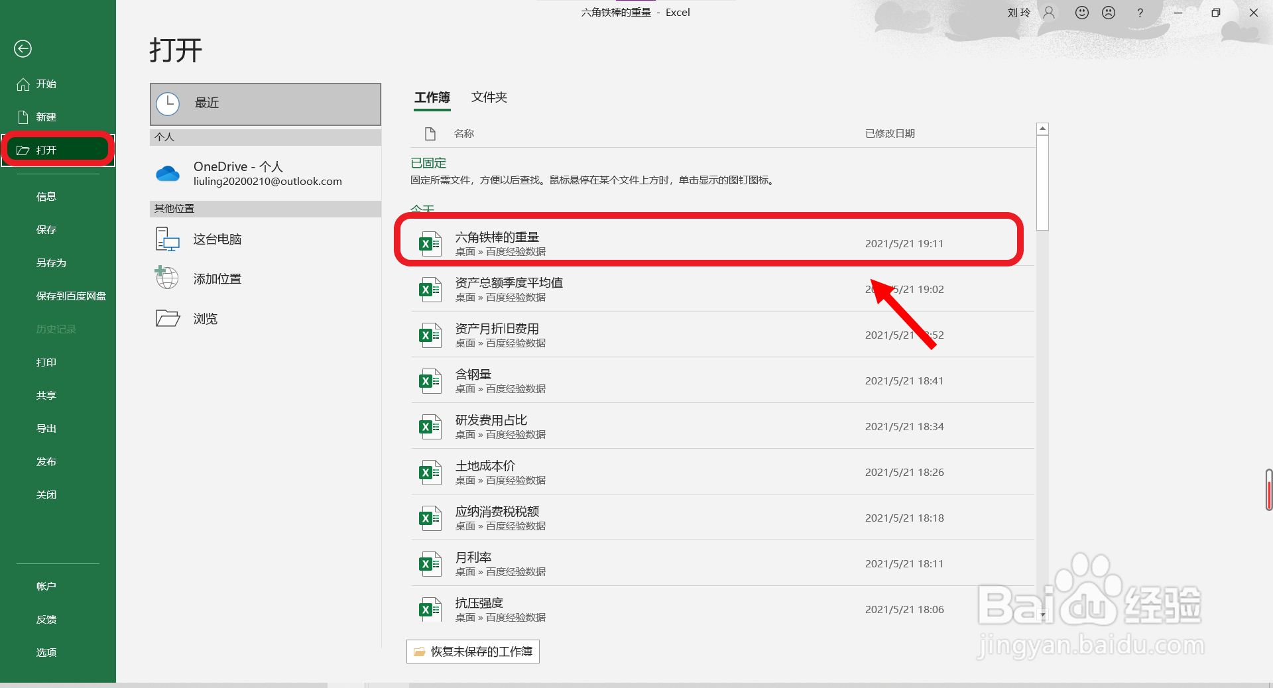Click the Excel icon of 抗压强度
Image resolution: width=1273 pixels, height=688 pixels.
tap(430, 610)
